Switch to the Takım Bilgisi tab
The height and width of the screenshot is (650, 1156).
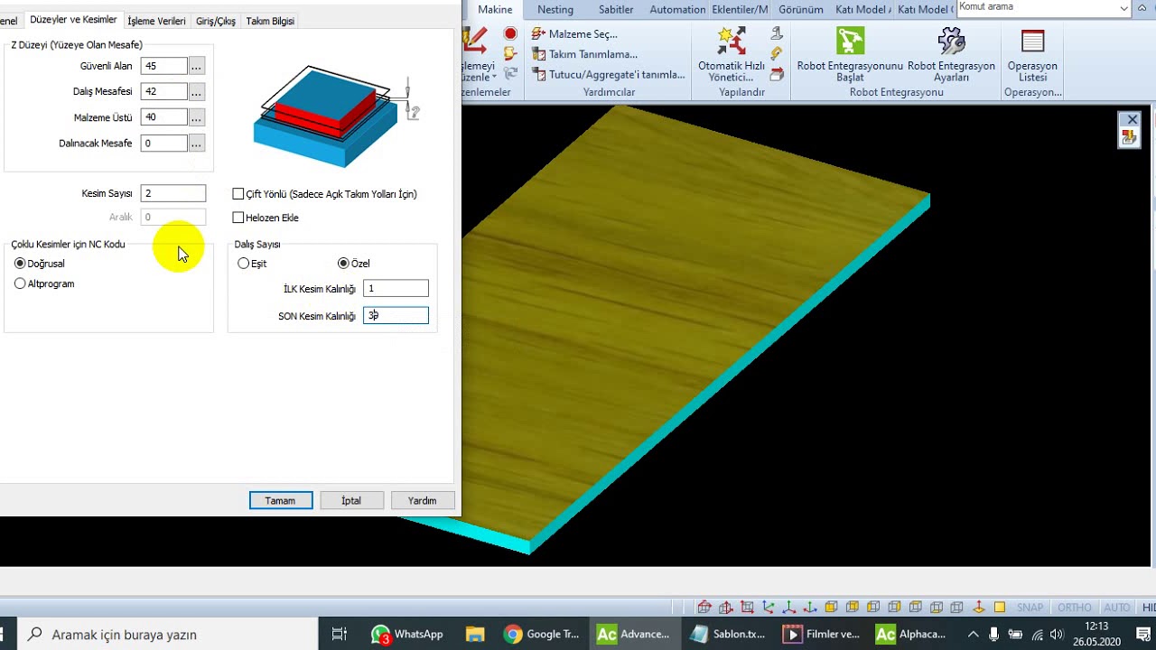coord(270,21)
